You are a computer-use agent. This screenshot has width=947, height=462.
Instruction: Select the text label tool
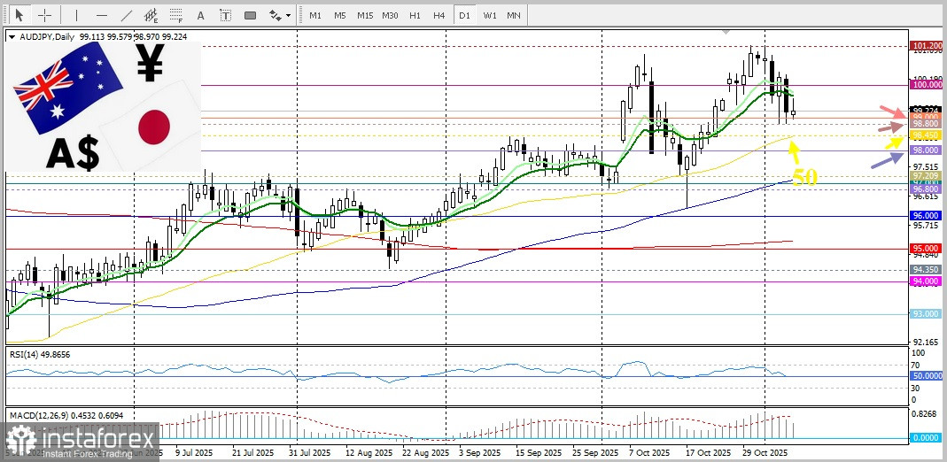(x=226, y=15)
